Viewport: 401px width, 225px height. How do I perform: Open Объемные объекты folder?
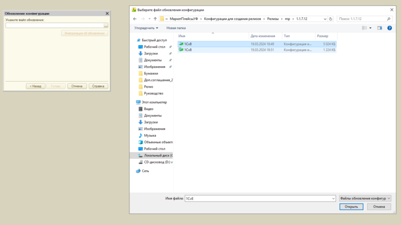click(x=158, y=142)
